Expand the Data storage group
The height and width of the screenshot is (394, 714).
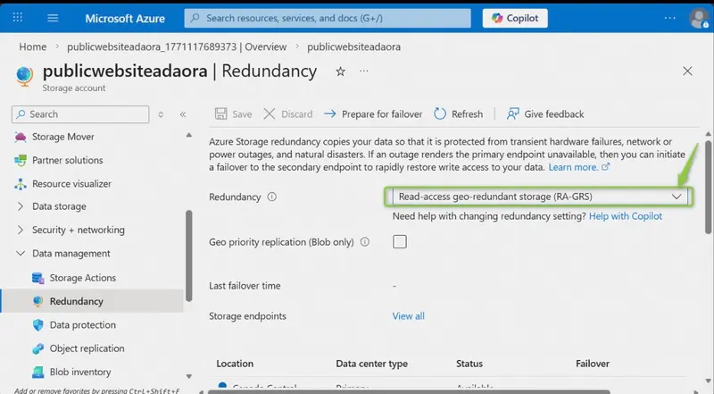[x=59, y=206]
